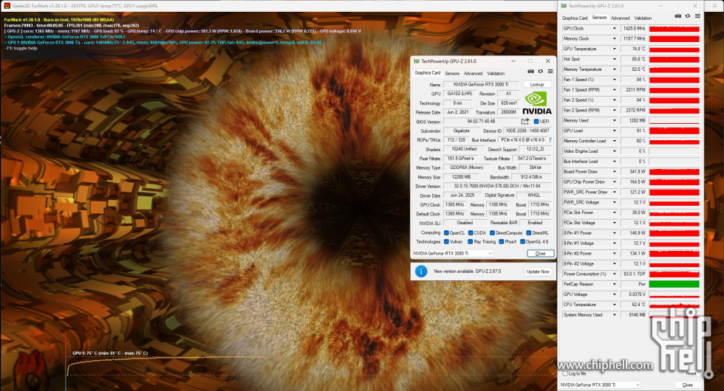
Task: Switch to Graphics Card tab in Sensors window
Action: coord(575,18)
